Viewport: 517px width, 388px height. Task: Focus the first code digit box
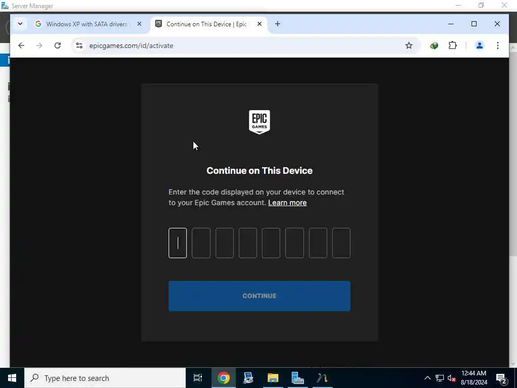tap(178, 243)
